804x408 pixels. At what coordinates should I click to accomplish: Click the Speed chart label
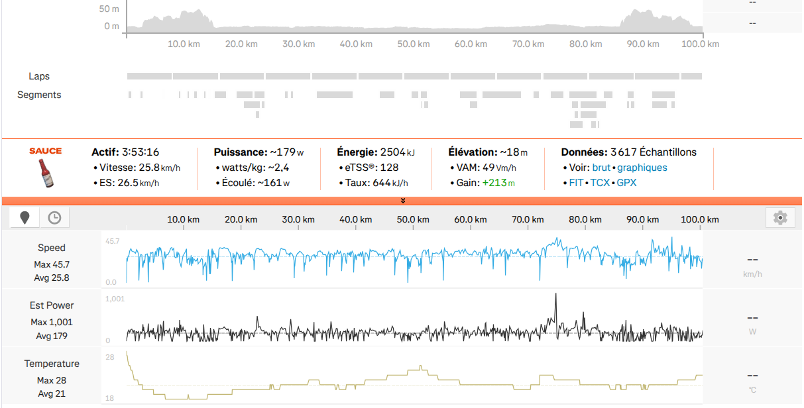[52, 247]
